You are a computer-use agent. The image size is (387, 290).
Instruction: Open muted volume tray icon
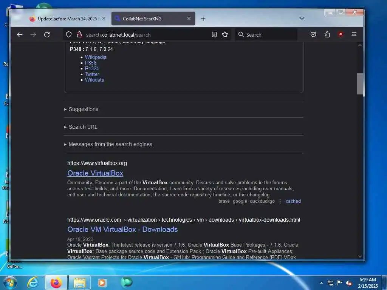coord(349,283)
